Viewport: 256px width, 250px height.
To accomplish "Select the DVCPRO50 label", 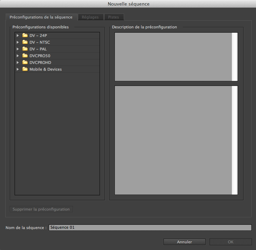I will 40,56.
